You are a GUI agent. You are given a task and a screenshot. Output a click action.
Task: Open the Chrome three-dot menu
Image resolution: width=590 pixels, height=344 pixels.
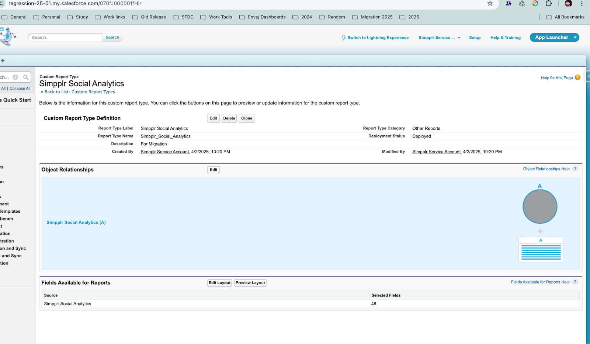[x=582, y=3]
